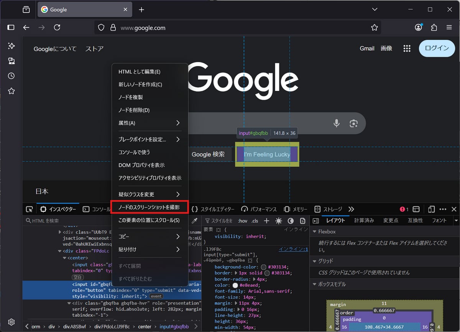Toggle the three-pane inspector sidebar button
This screenshot has width=460, height=332.
pyautogui.click(x=315, y=221)
